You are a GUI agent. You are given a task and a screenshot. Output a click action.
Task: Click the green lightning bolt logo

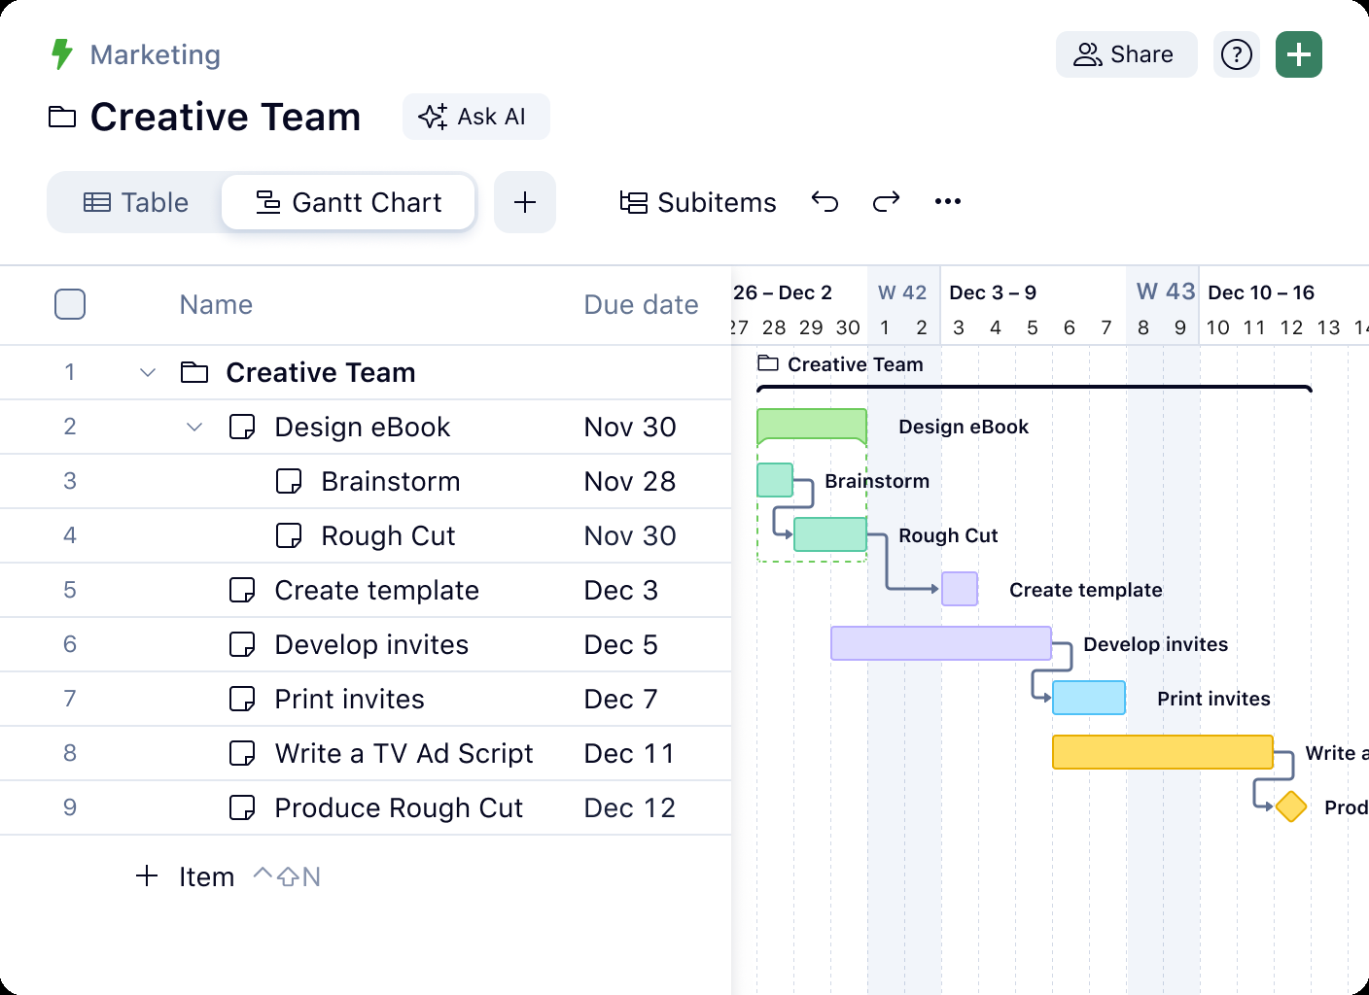coord(62,54)
